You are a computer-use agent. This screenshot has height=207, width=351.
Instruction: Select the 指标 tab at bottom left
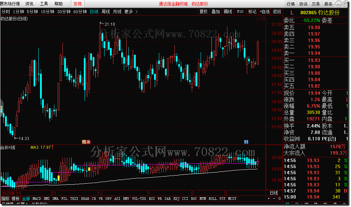(5, 199)
